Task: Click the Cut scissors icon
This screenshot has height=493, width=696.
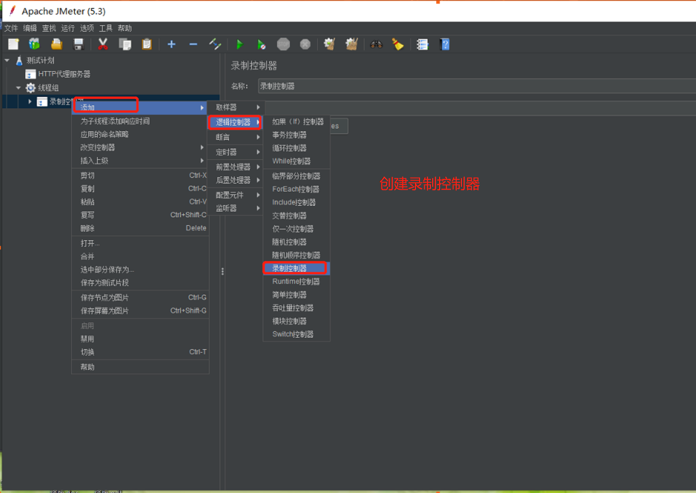Action: [103, 44]
